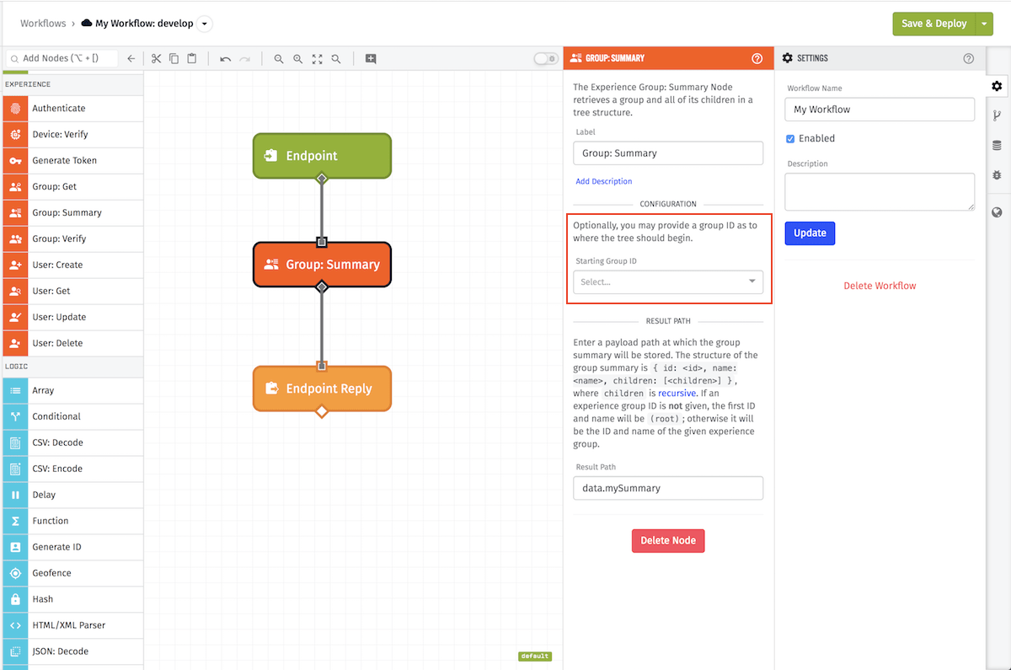Click the Device: Verify node icon
This screenshot has height=670, width=1011.
click(15, 134)
